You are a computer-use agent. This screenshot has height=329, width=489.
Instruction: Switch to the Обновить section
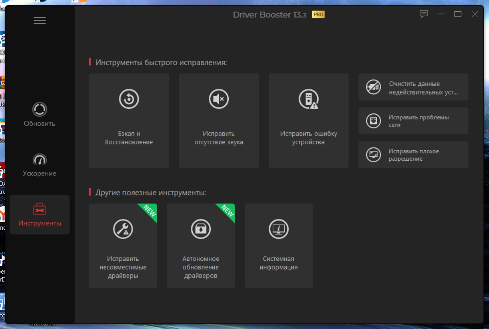[x=40, y=114]
